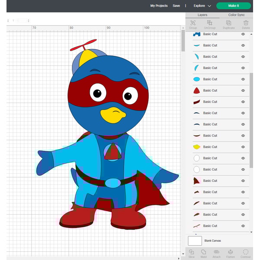
Task: Click the canvas vertical scrollbar thumb
Action: pyautogui.click(x=183, y=41)
